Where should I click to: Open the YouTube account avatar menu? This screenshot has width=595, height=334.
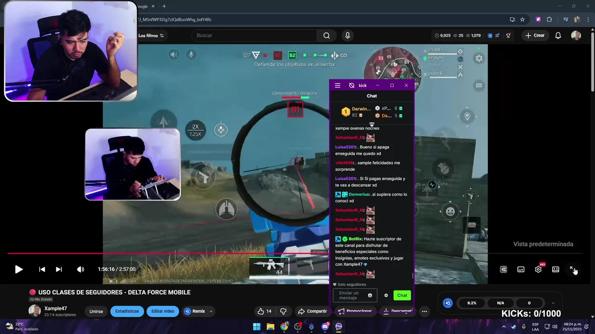tap(576, 36)
